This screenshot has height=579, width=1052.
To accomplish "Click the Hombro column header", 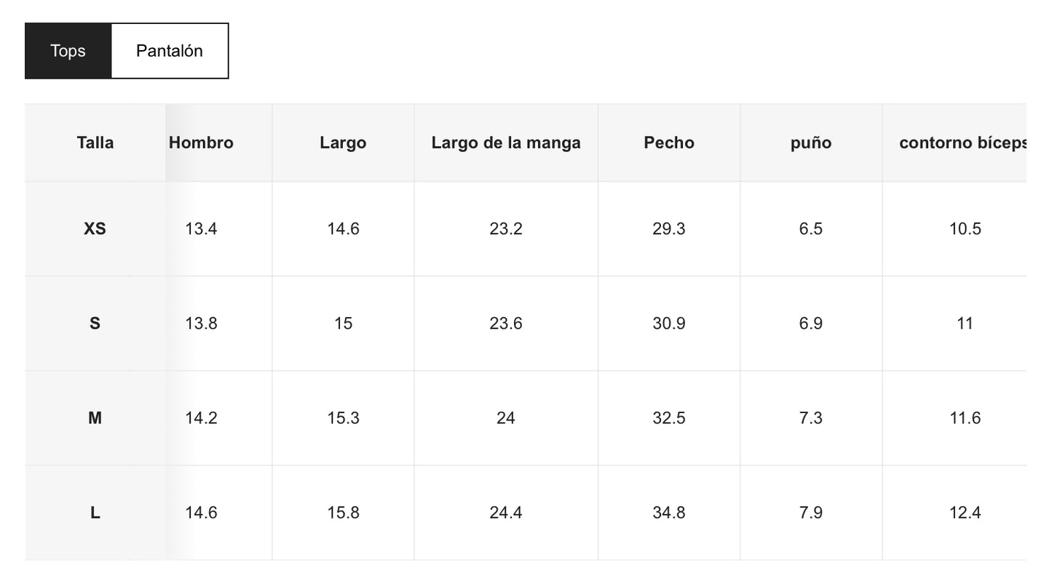I will coord(201,143).
